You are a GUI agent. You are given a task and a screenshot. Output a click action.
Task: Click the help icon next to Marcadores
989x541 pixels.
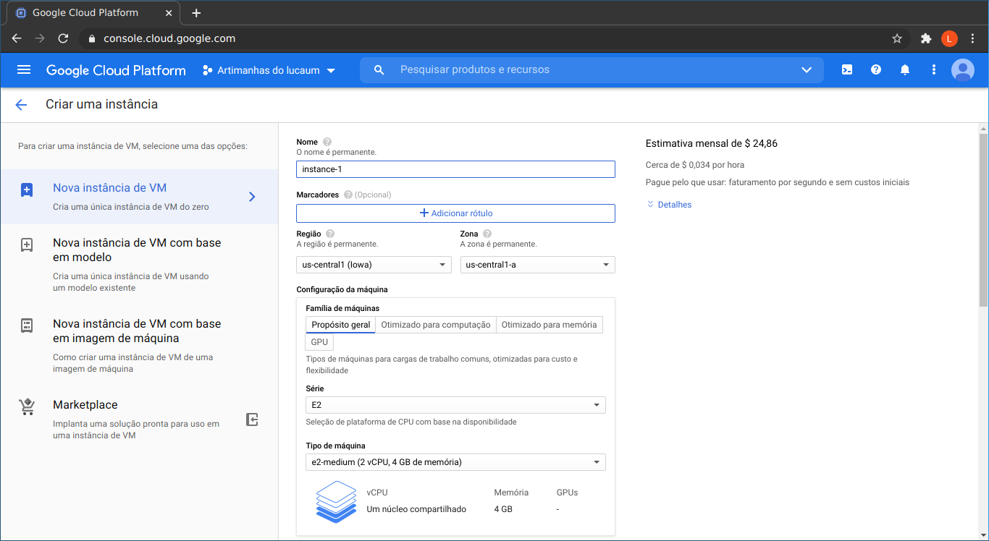pos(348,195)
